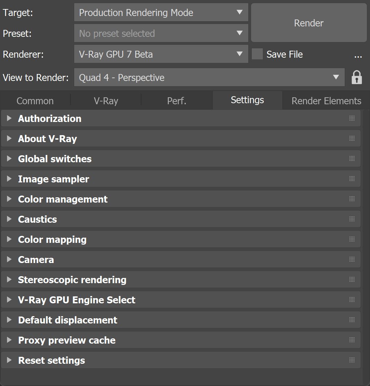Open the Target dropdown
Viewport: 370px width, 386px height.
tap(161, 12)
